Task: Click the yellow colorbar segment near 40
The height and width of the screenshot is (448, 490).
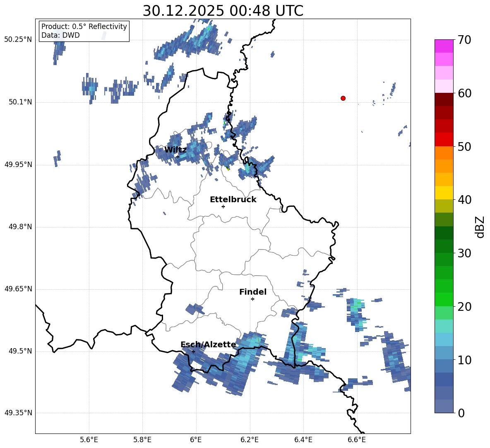Action: [x=444, y=193]
